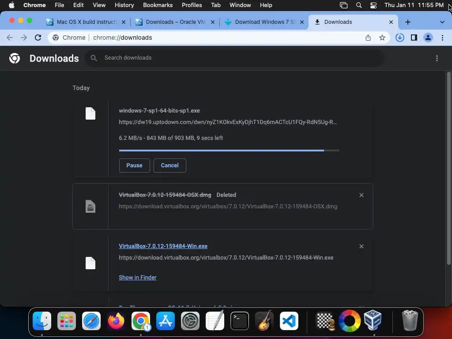452x339 pixels.
Task: Open the Chrome profile avatar
Action: coord(428,38)
